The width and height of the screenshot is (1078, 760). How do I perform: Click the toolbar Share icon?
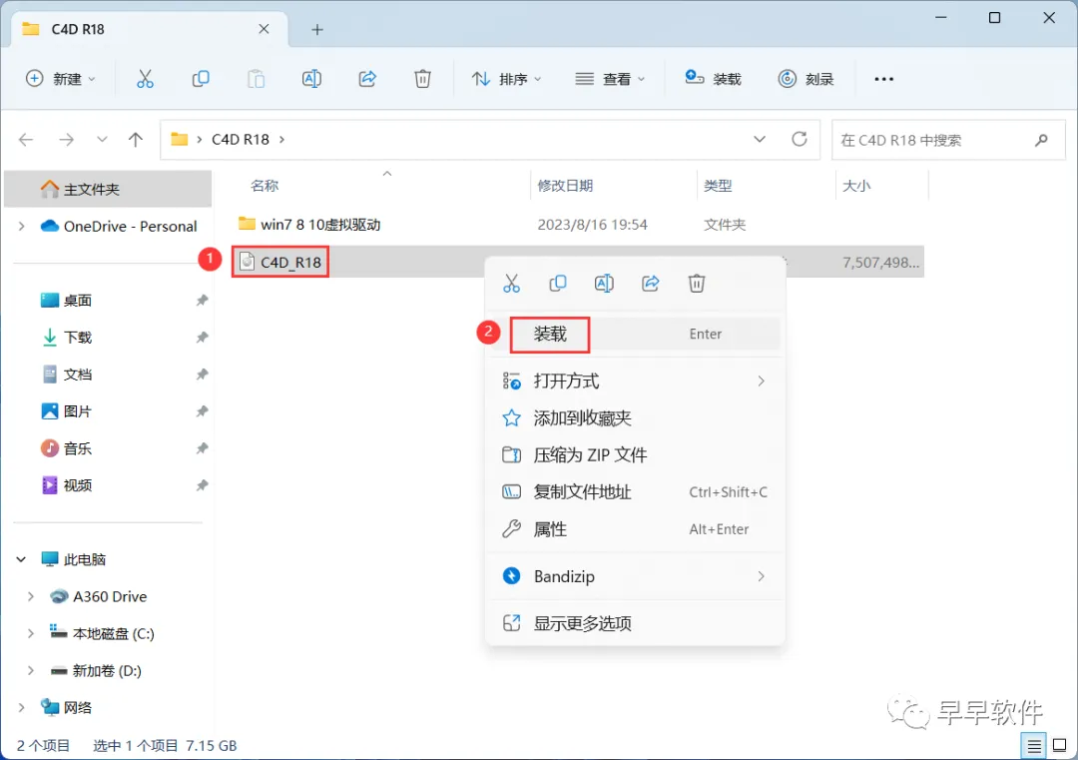367,79
